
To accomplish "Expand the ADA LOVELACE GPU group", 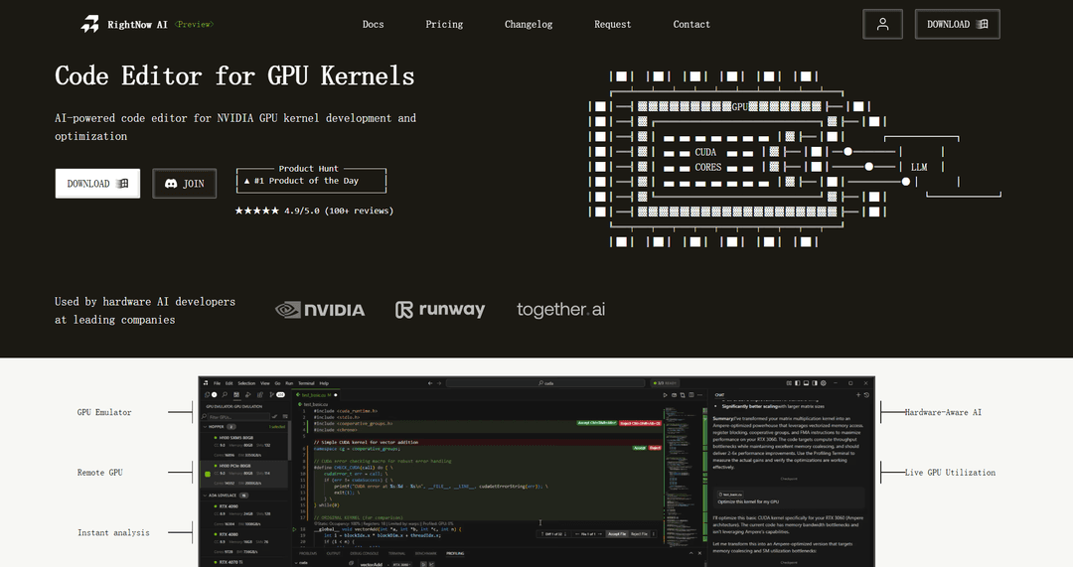I will coord(204,494).
